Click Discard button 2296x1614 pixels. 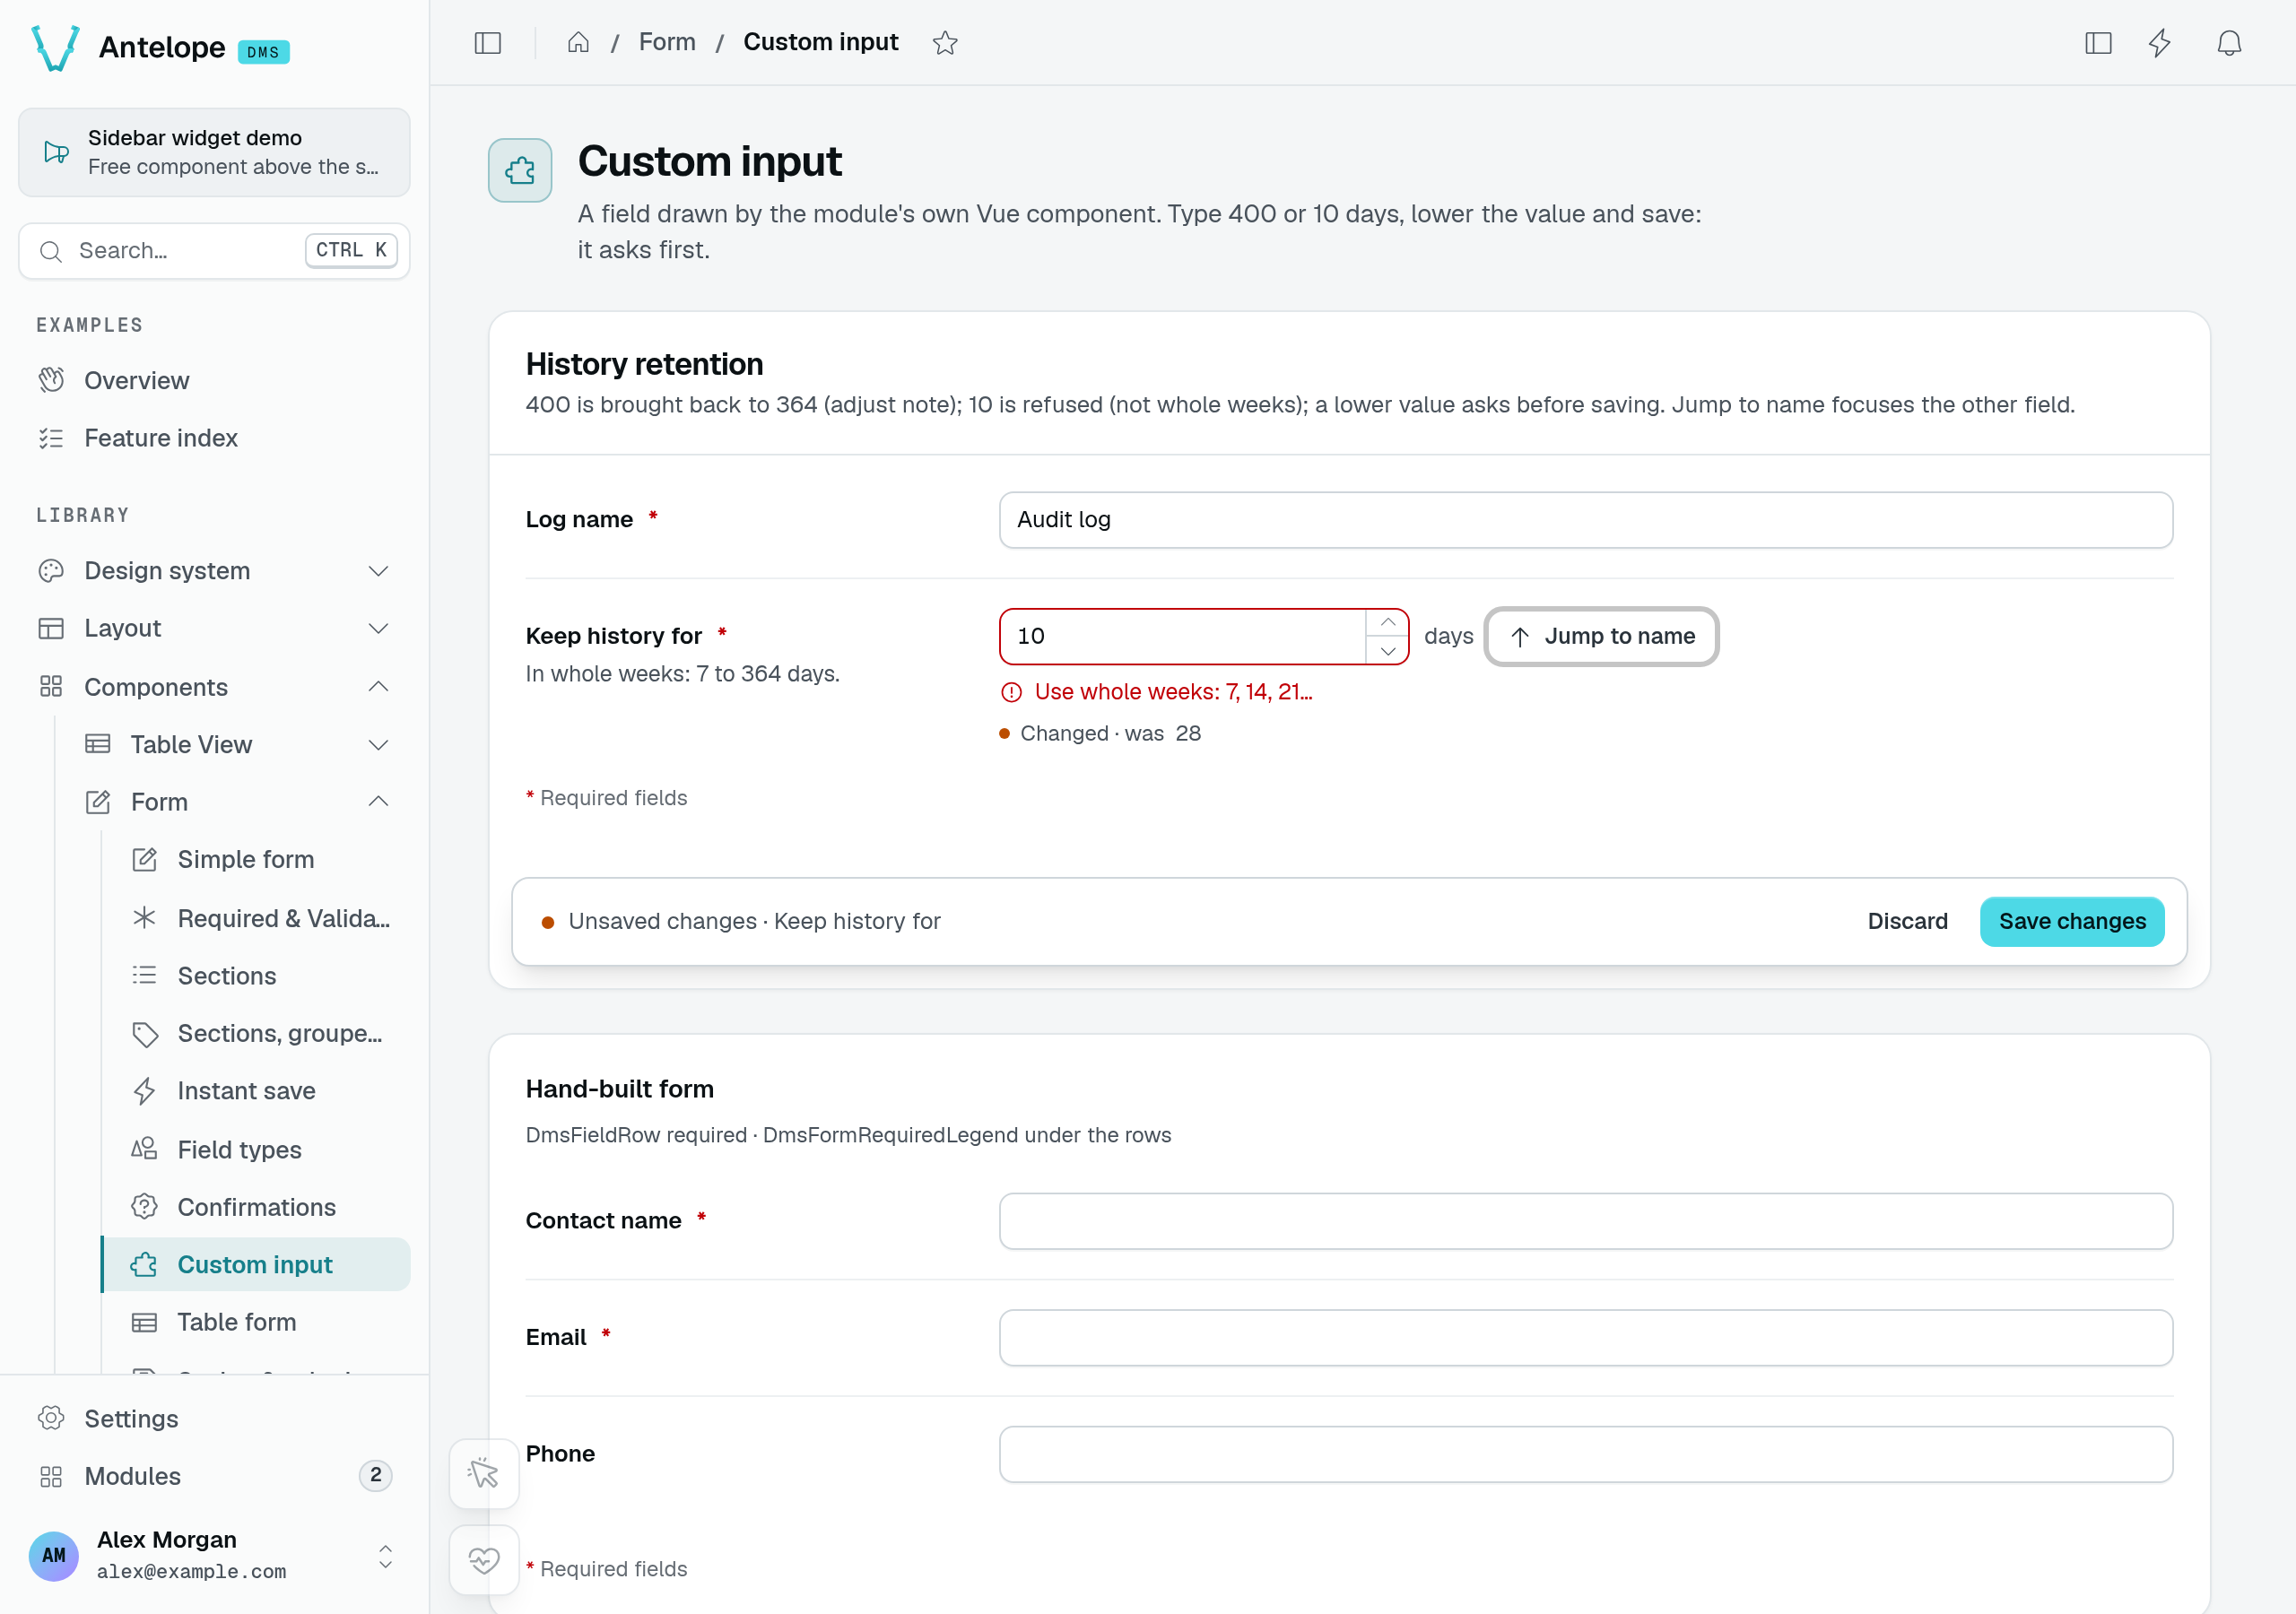pyautogui.click(x=1907, y=921)
